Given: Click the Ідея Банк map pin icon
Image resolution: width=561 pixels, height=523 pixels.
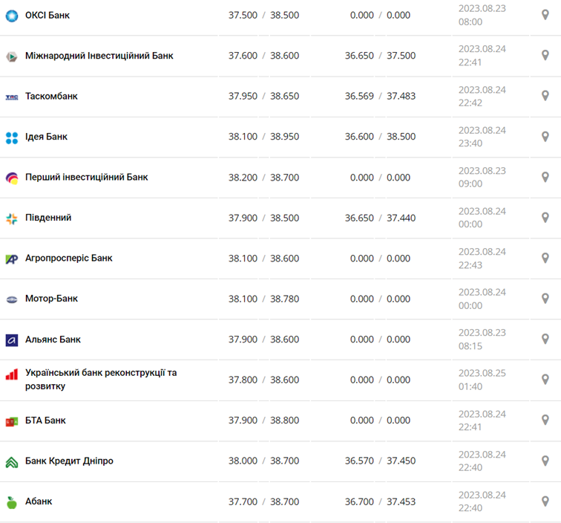Looking at the screenshot, I should click(545, 137).
